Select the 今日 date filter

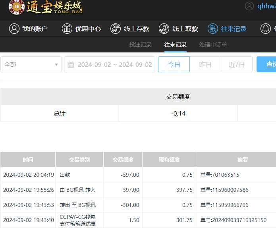pyautogui.click(x=174, y=64)
